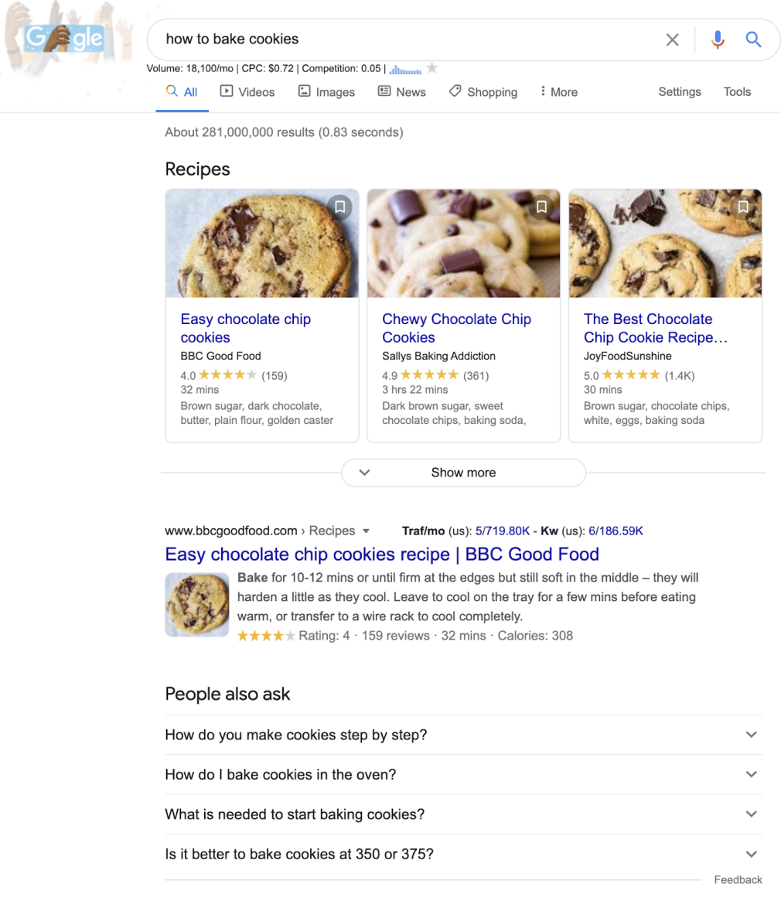The height and width of the screenshot is (908, 781).
Task: Click the search query input field
Action: point(402,39)
